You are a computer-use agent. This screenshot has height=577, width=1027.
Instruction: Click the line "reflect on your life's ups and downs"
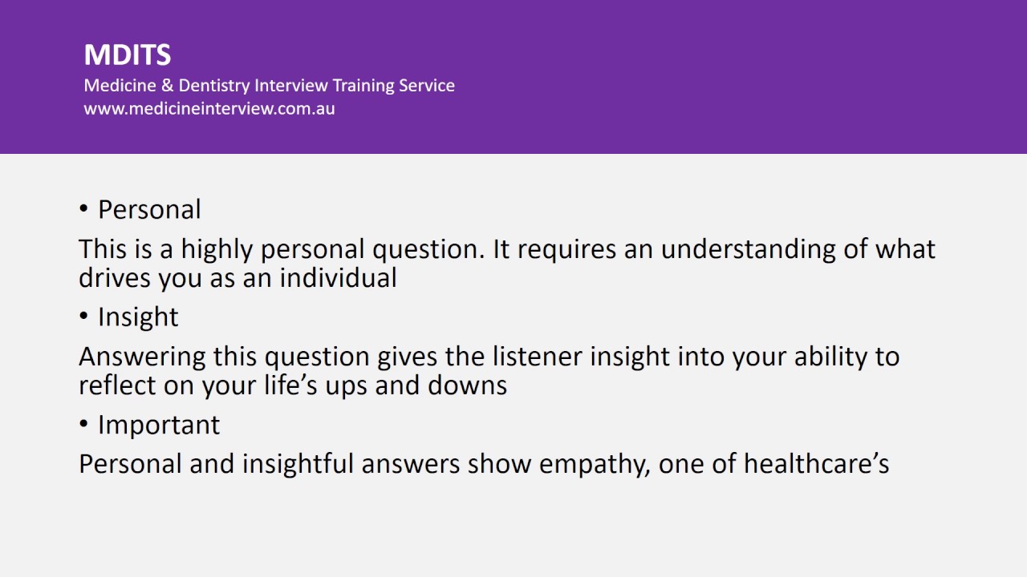coord(293,385)
